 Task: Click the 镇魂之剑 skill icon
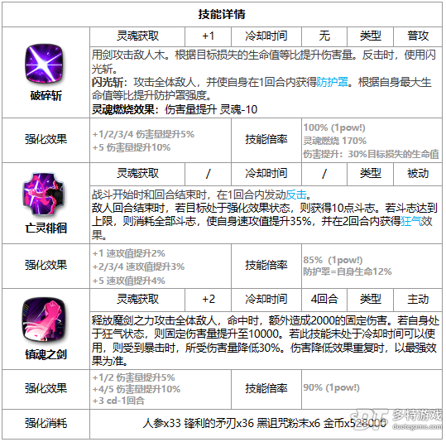(45, 319)
